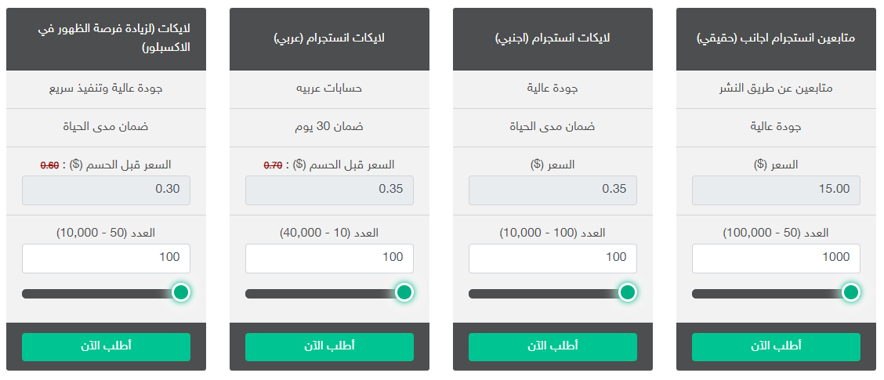The height and width of the screenshot is (380, 884).
Task: Click slider handle on Arabic likes card
Action: tap(404, 292)
